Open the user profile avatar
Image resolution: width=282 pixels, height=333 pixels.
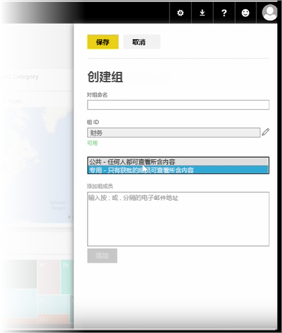(270, 12)
